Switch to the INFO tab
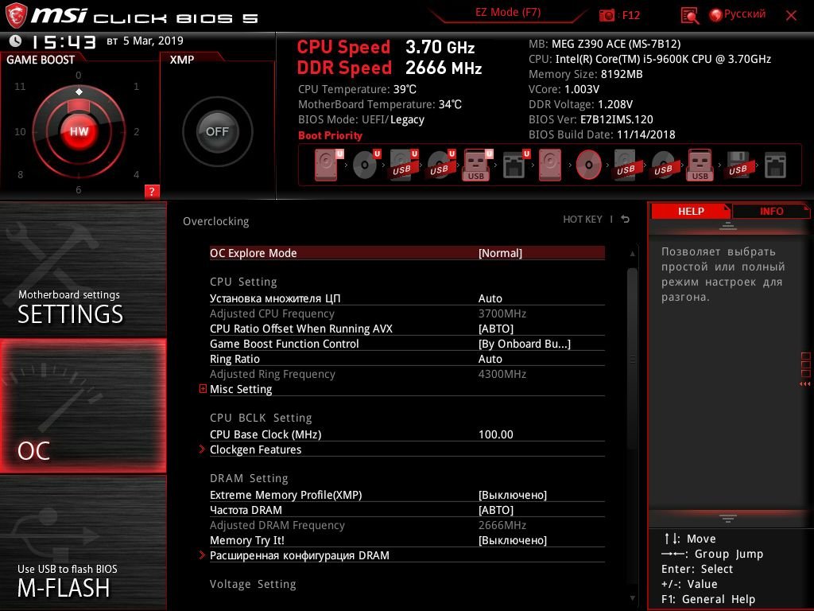Image resolution: width=814 pixels, height=611 pixels. click(x=771, y=211)
